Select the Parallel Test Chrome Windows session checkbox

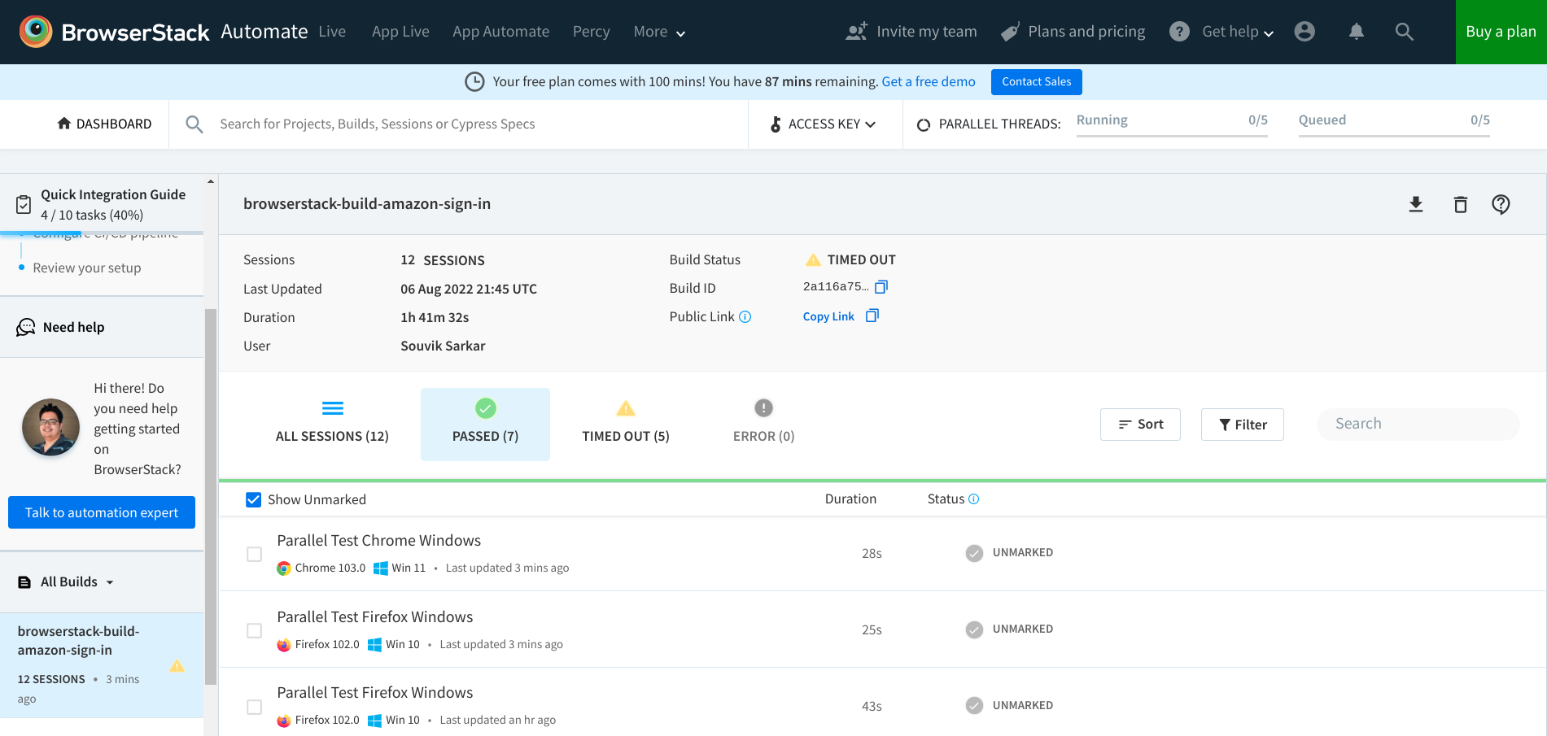pyautogui.click(x=255, y=554)
